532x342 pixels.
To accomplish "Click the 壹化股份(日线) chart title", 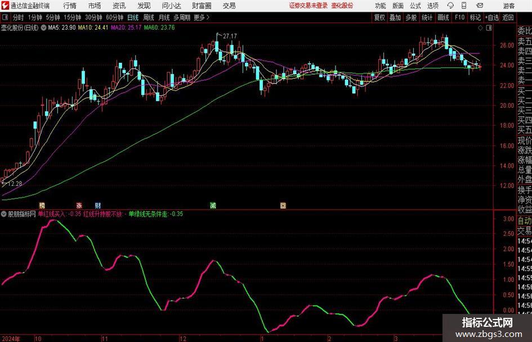I will 20,28.
